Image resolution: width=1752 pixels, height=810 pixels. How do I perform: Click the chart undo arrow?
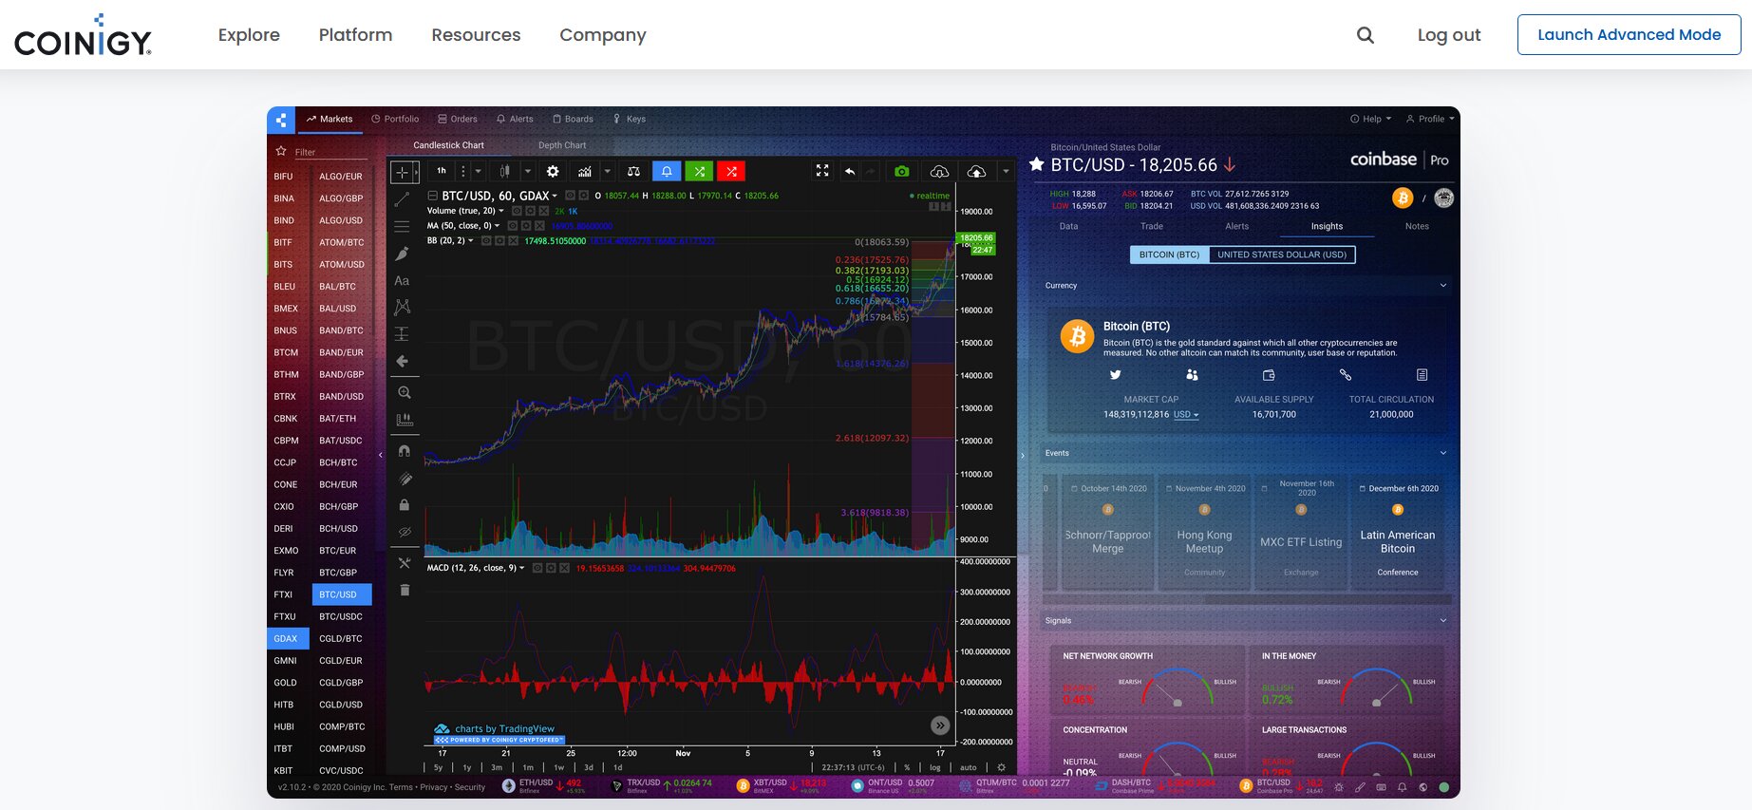[x=850, y=171]
